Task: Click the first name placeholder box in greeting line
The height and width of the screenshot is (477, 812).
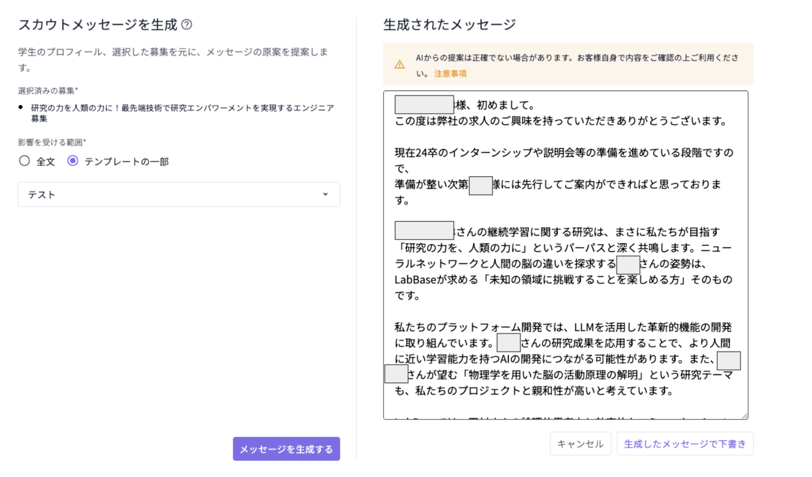Action: pos(424,104)
